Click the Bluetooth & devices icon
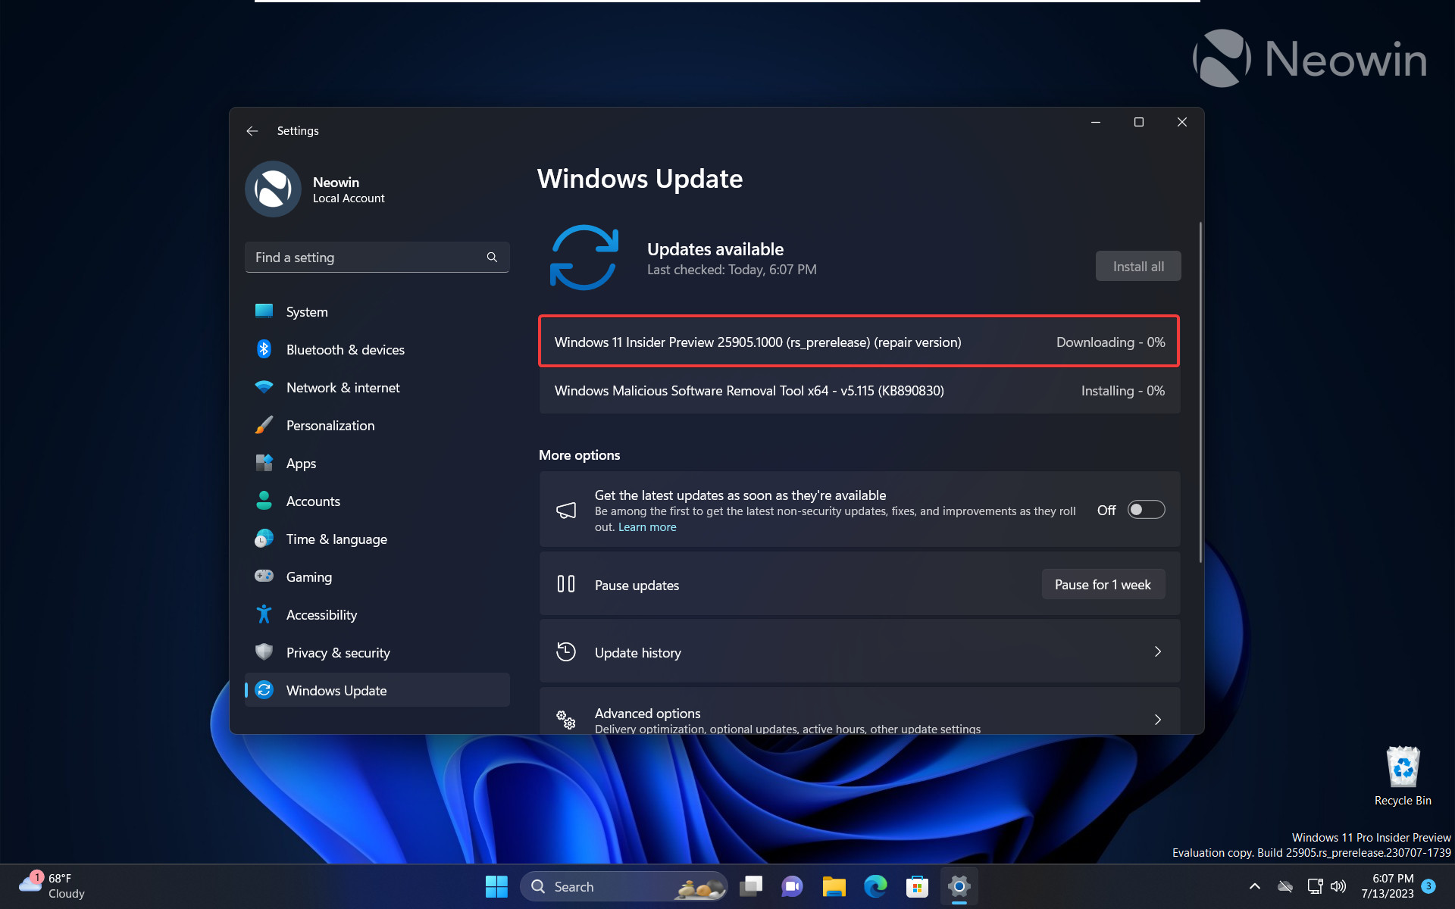This screenshot has width=1455, height=909. click(x=264, y=348)
